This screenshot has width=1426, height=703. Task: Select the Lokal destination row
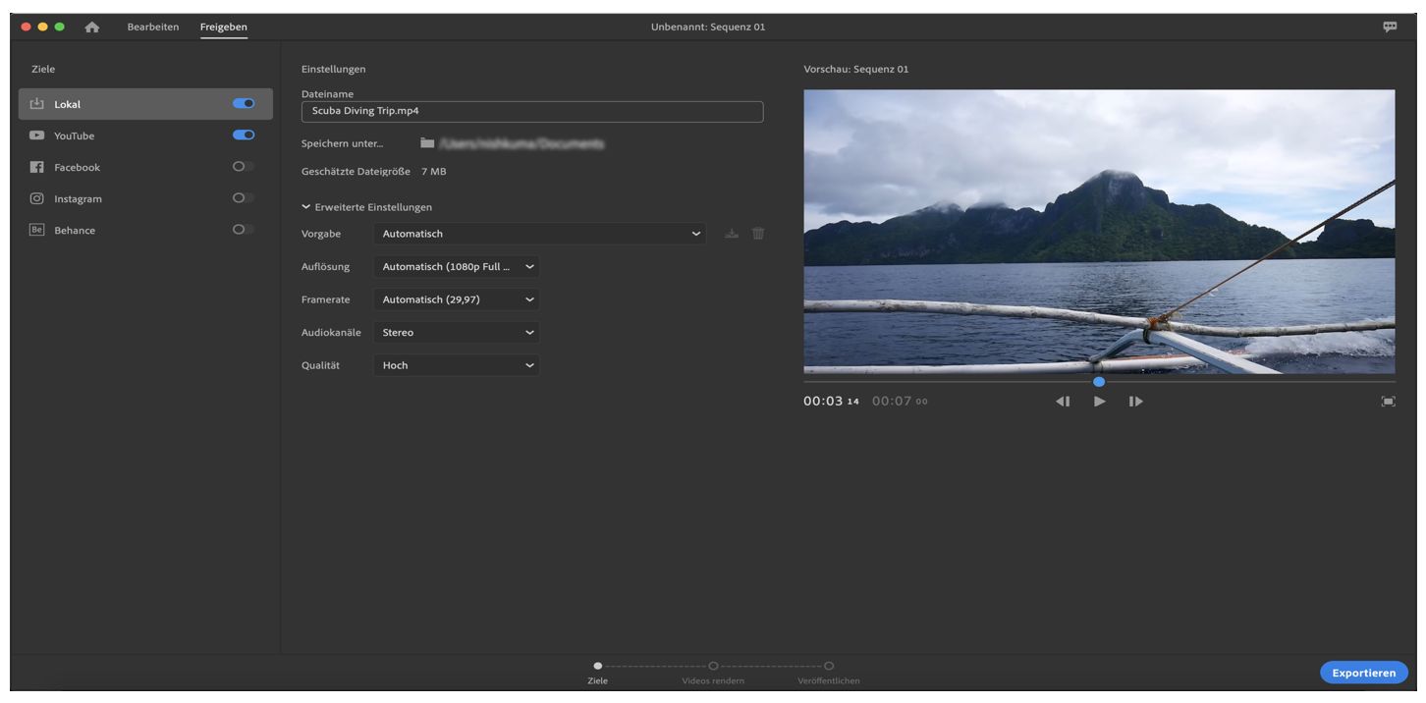(x=145, y=104)
